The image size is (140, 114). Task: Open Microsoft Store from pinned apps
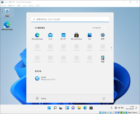point(76,36)
